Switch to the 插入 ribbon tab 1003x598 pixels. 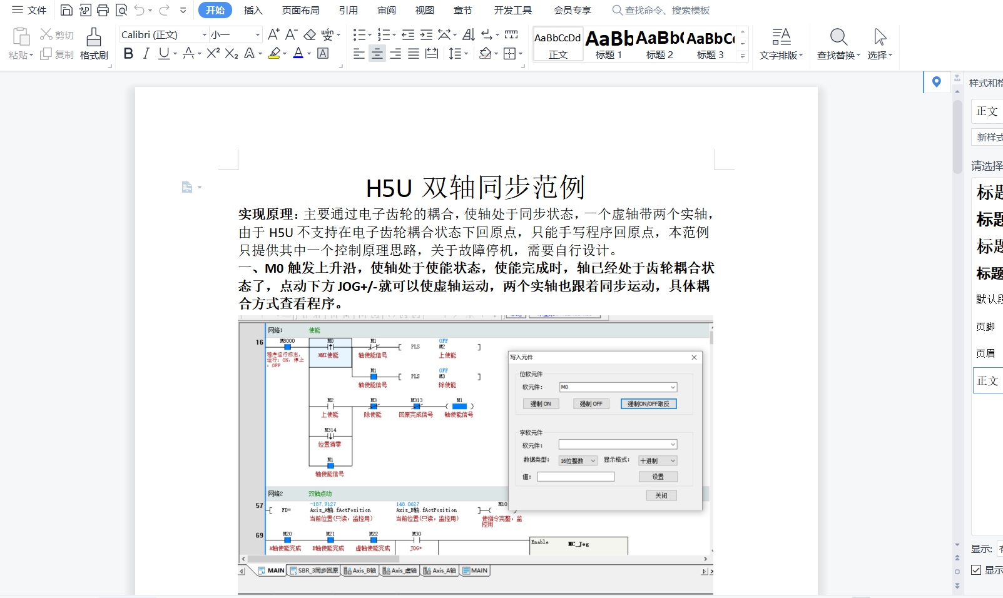[253, 10]
